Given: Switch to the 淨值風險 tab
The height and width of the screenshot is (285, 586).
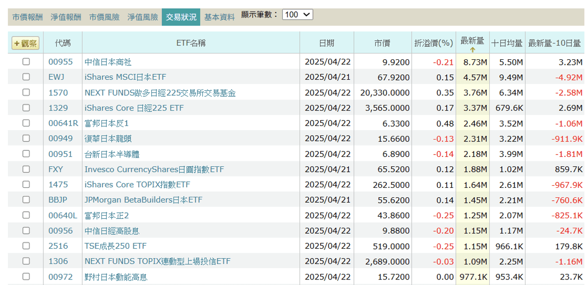Looking at the screenshot, I should tap(142, 17).
